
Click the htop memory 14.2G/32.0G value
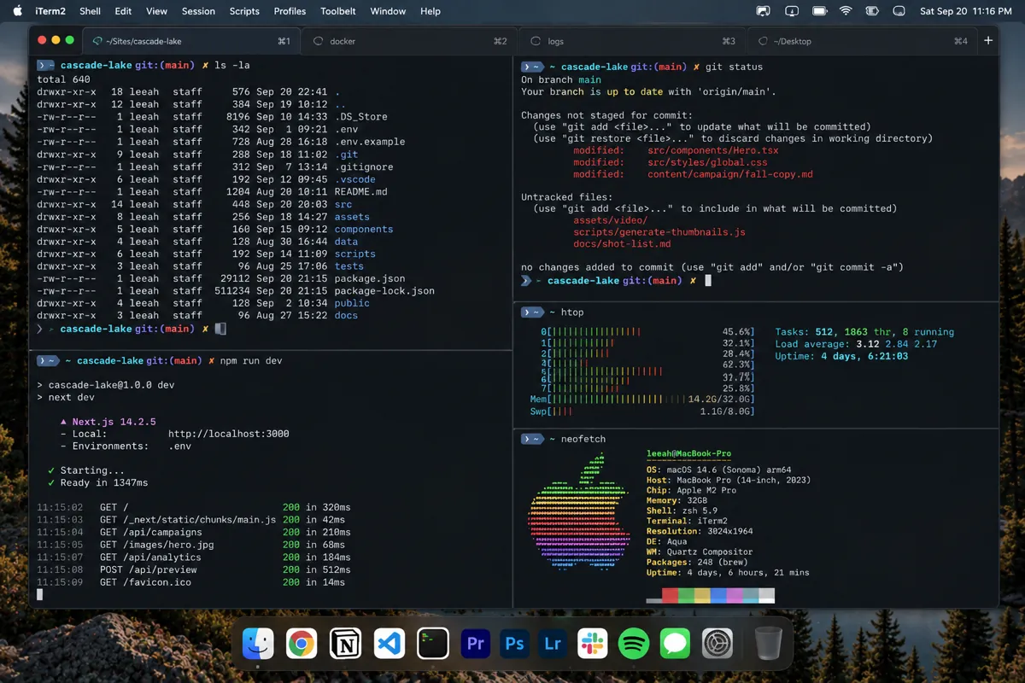point(721,399)
